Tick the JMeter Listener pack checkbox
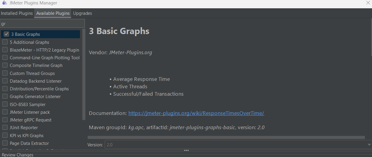The width and height of the screenshot is (372, 157). 5,112
